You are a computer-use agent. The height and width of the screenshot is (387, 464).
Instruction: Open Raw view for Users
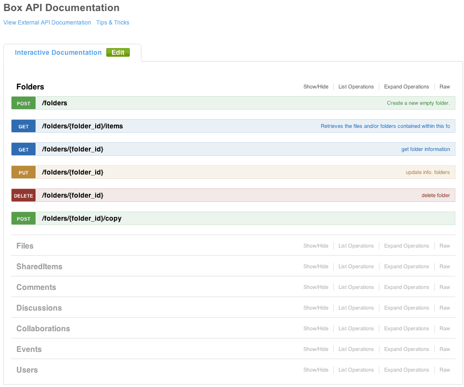(444, 370)
